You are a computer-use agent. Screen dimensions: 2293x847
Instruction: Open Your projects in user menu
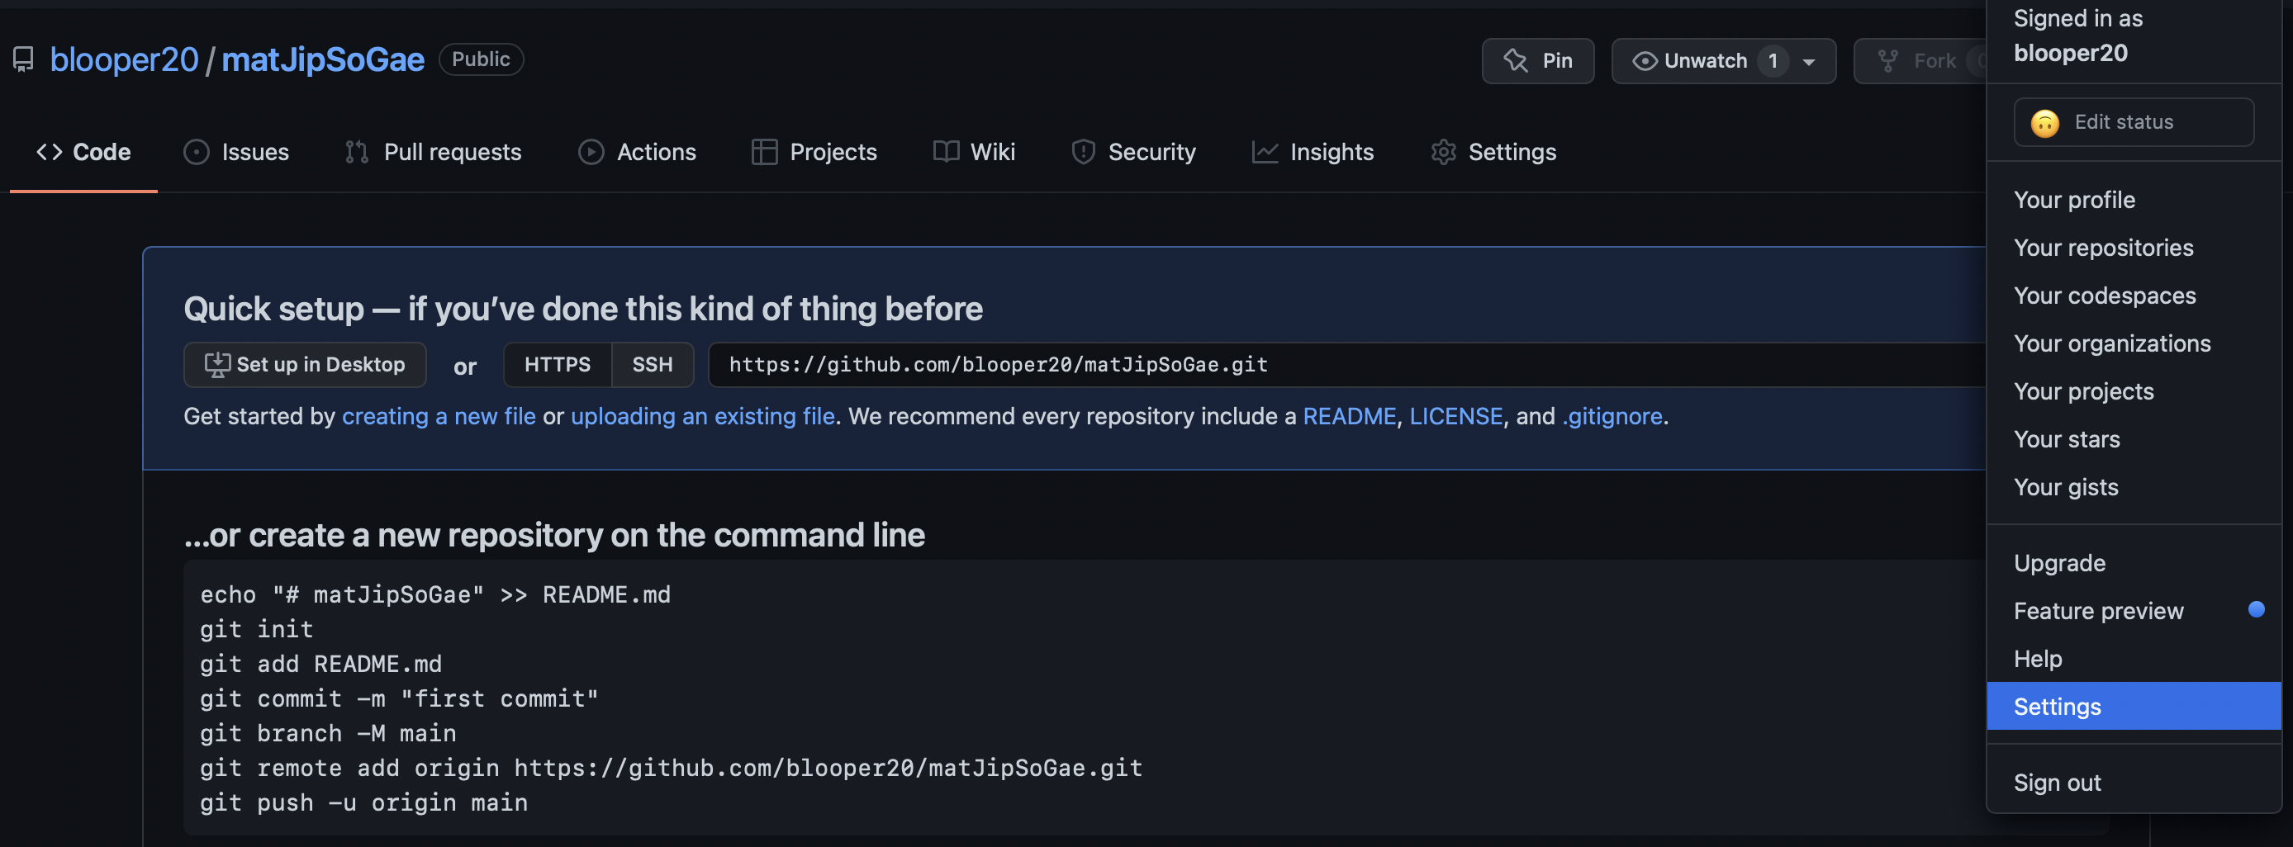coord(2134,391)
